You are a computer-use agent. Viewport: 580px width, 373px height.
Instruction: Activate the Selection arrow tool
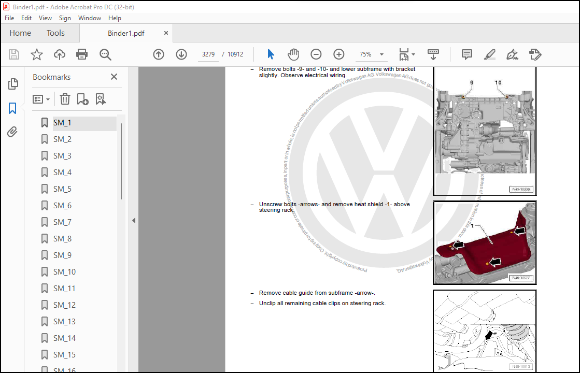pyautogui.click(x=271, y=54)
